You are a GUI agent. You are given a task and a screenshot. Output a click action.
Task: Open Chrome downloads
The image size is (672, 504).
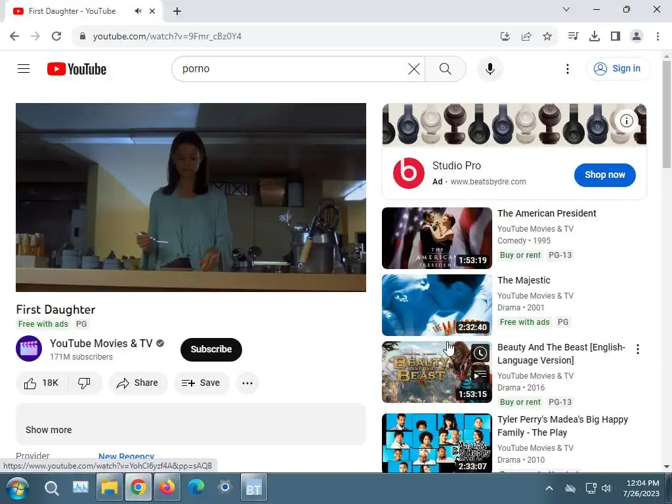tap(595, 37)
